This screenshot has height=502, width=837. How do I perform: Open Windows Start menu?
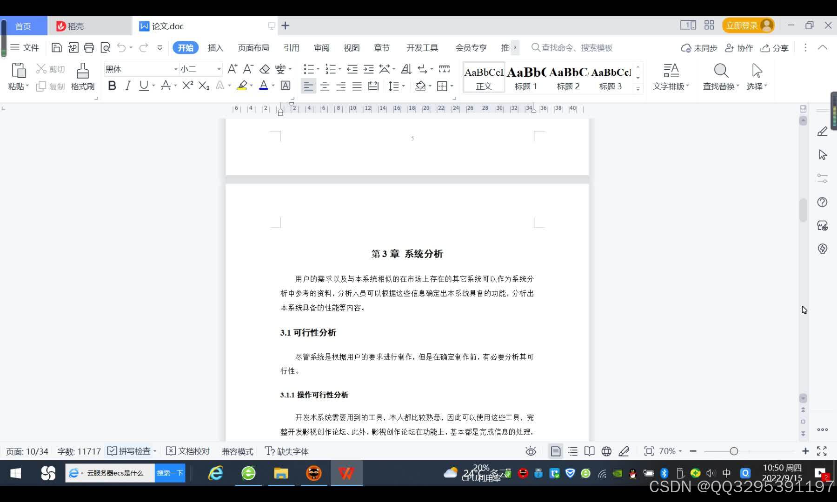16,473
